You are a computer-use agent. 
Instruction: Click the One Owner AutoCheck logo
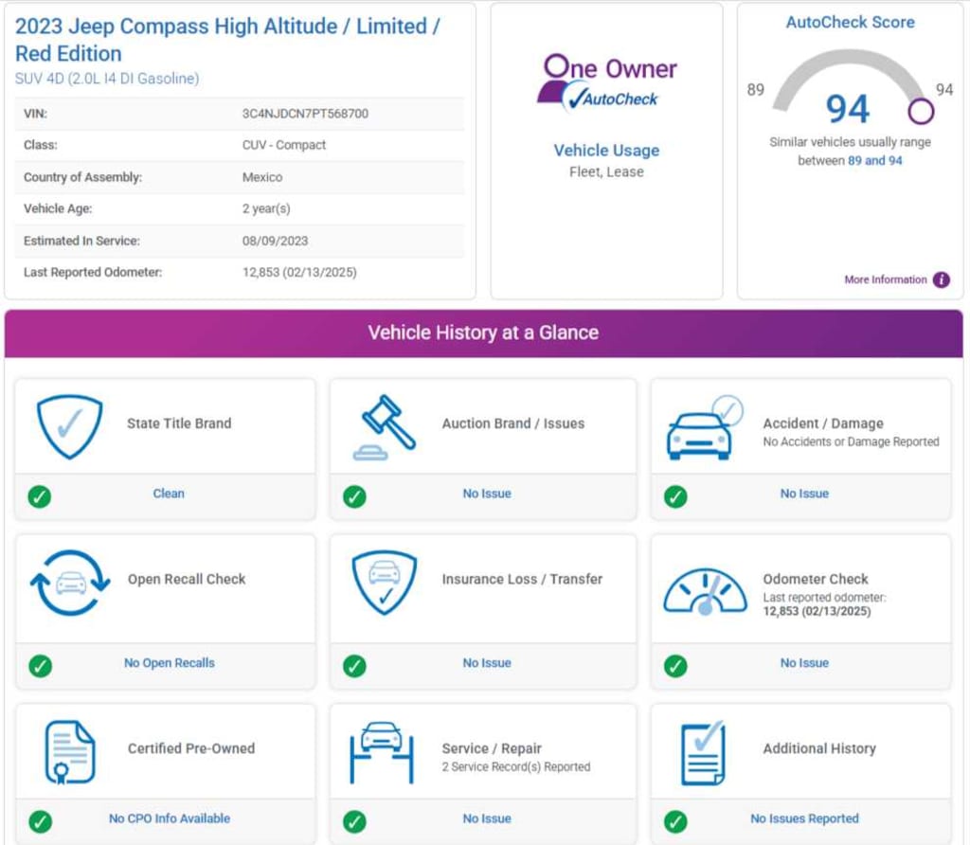click(606, 83)
